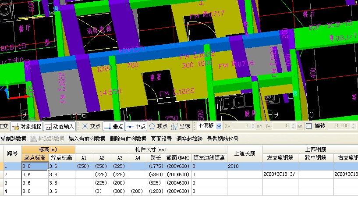
Task: Select the 左支座钢筋 column header
Action: pos(280,158)
